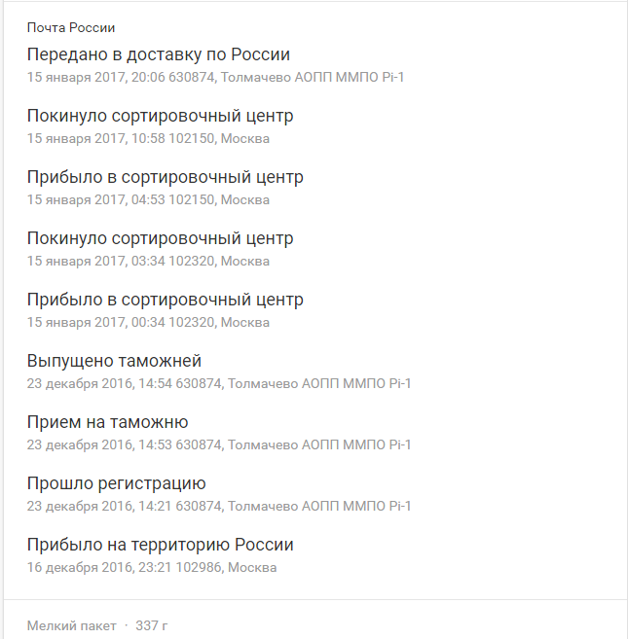
Task: Click the 'Мелкий пакет · 337 г' footer
Action: click(x=97, y=625)
